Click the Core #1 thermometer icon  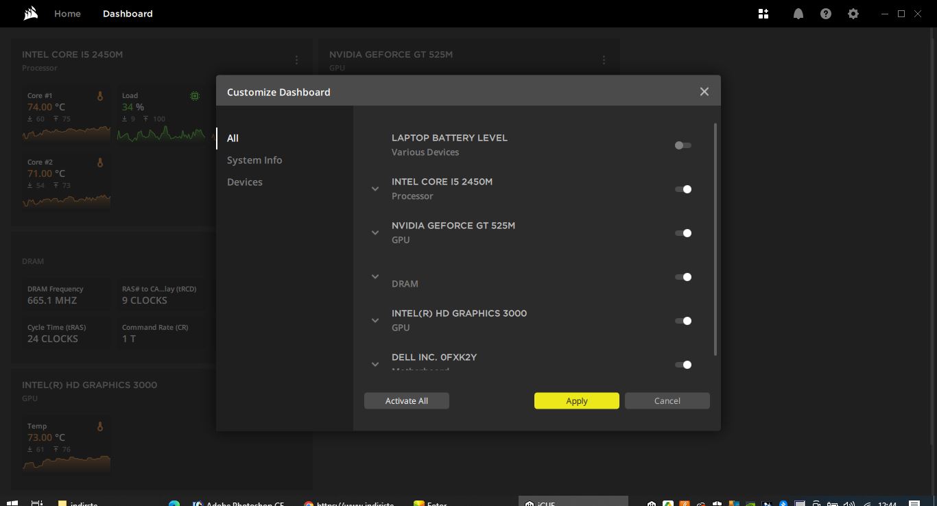click(x=100, y=97)
